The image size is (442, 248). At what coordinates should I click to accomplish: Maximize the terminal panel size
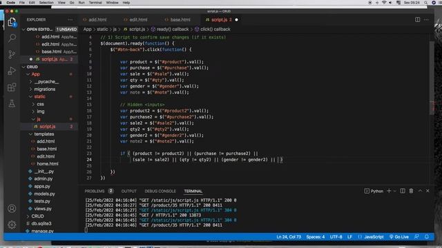pyautogui.click(x=420, y=191)
